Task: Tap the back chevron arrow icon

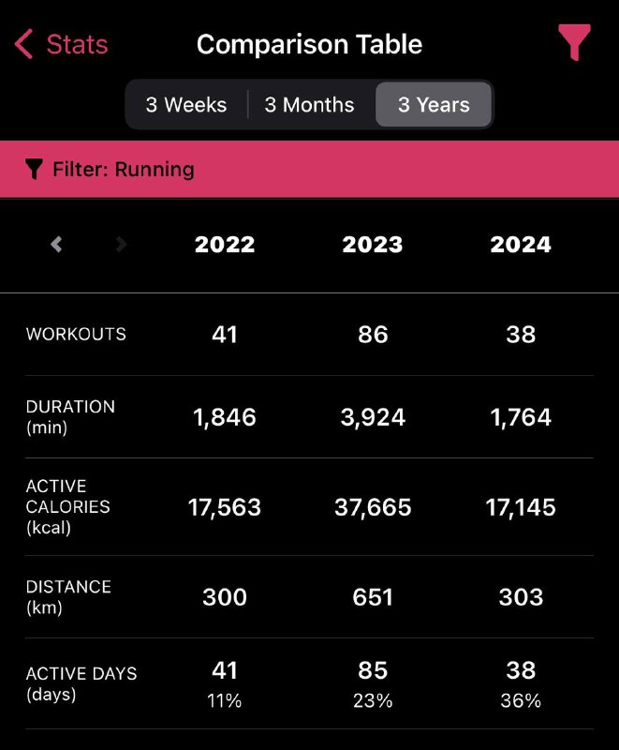Action: click(24, 44)
